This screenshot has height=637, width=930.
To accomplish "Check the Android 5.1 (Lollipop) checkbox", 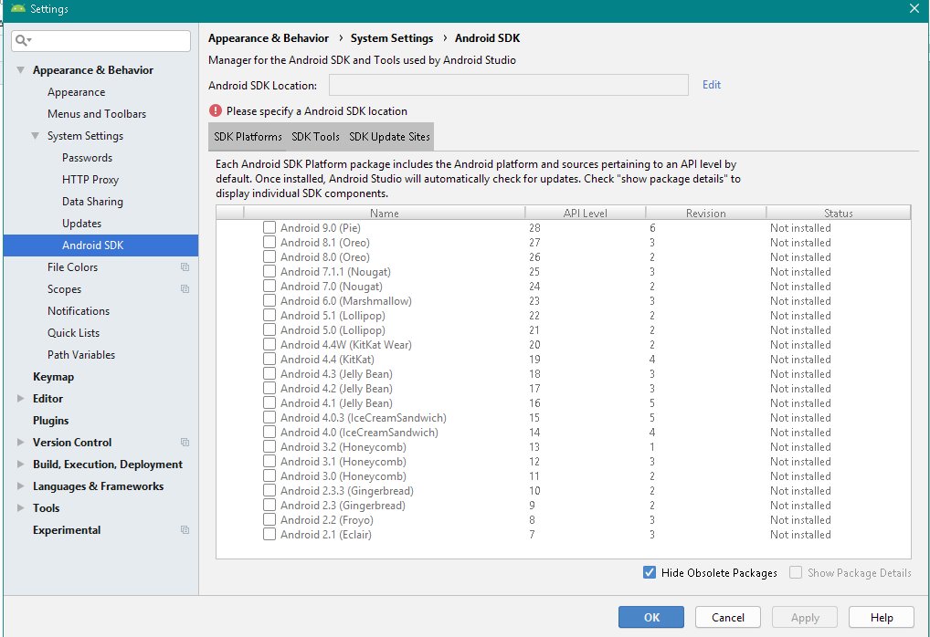I will 269,315.
